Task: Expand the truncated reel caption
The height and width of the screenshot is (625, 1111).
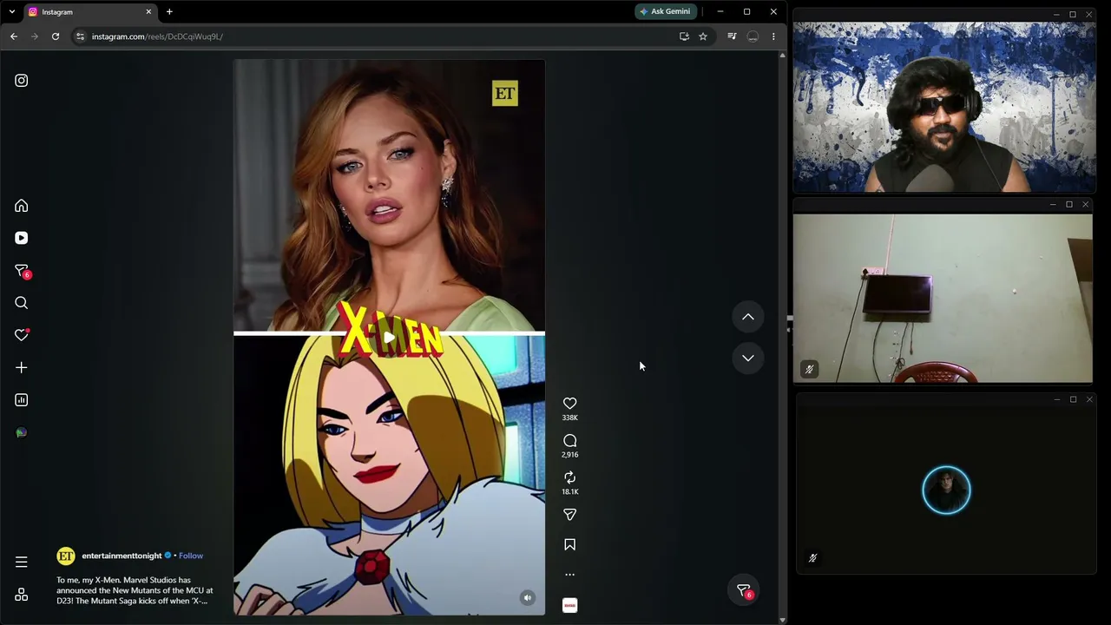Action: click(135, 590)
